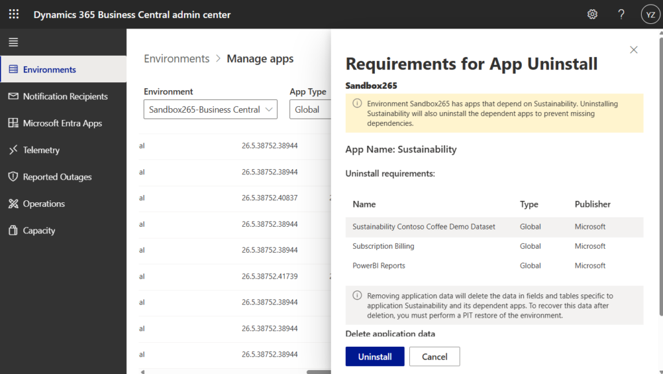Close the Requirements for App Uninstall panel

(x=633, y=50)
